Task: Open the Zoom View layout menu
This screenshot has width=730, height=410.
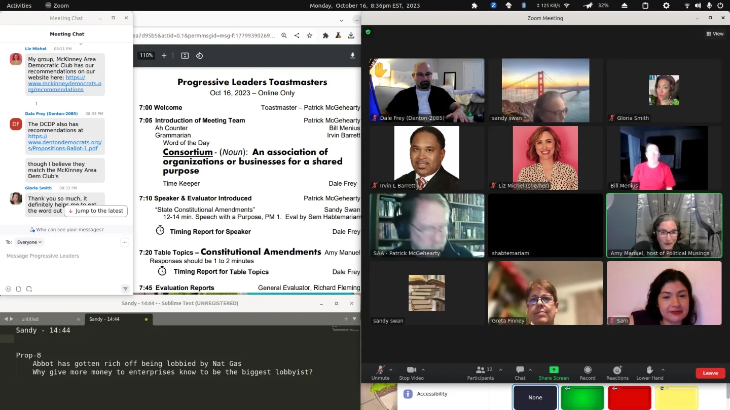Action: point(715,34)
